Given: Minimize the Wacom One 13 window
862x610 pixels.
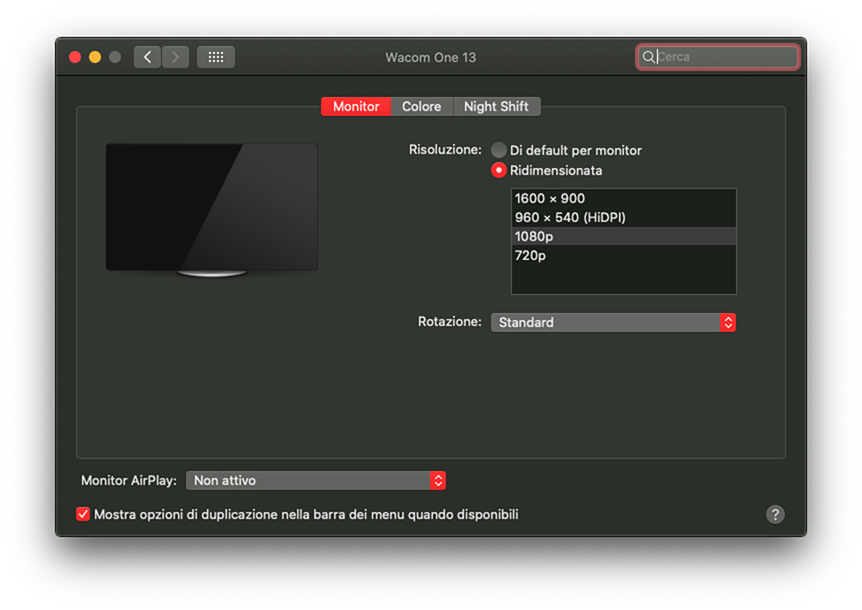Looking at the screenshot, I should pos(95,57).
